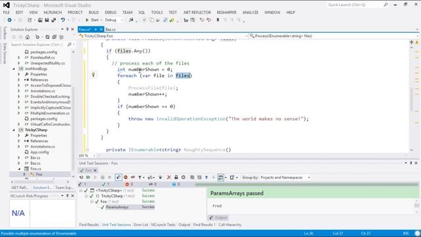Viewport: 421px width, 237px height.
Task: Click the export results icon in test toolbar
Action: click(232, 177)
